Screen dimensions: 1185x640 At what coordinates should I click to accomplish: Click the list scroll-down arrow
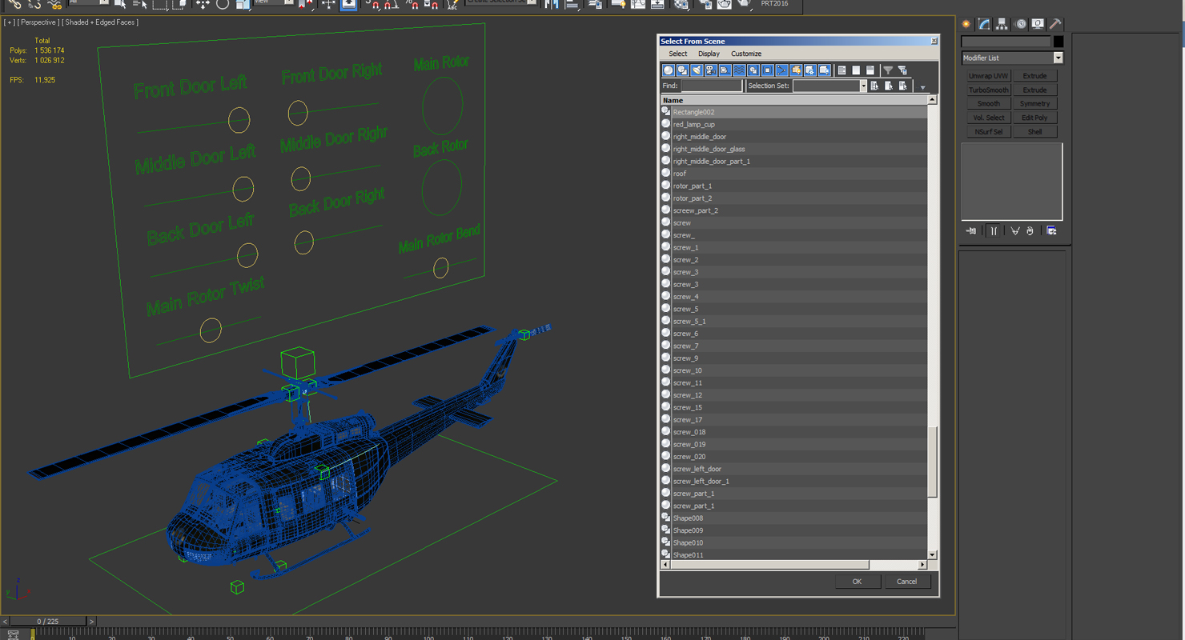click(x=932, y=554)
